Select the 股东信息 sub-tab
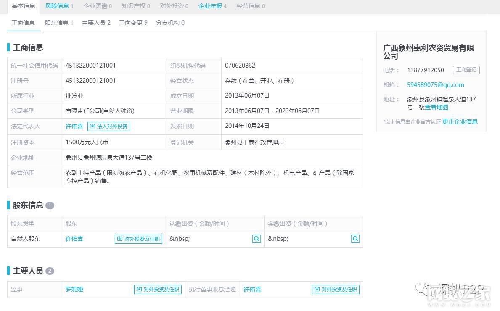 coord(59,23)
